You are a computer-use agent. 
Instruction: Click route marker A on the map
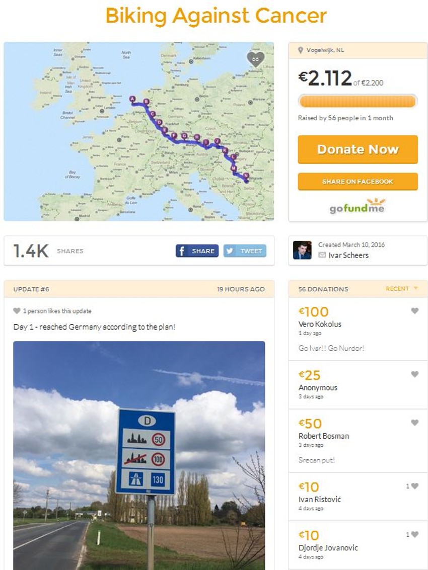point(132,99)
